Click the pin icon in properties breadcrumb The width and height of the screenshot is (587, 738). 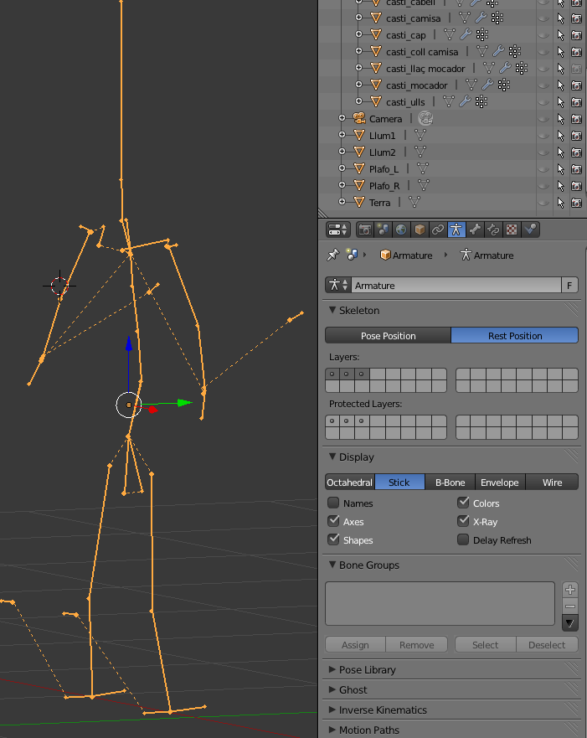pyautogui.click(x=333, y=255)
